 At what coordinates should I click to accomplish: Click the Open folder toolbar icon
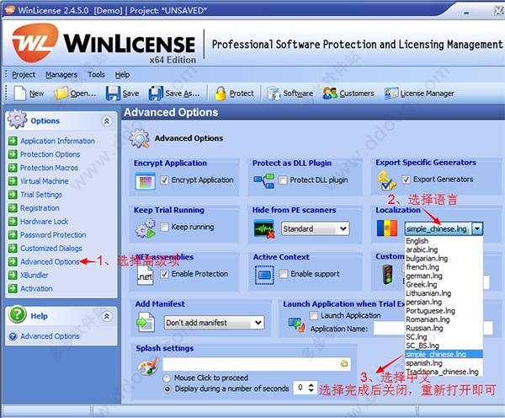click(x=61, y=94)
